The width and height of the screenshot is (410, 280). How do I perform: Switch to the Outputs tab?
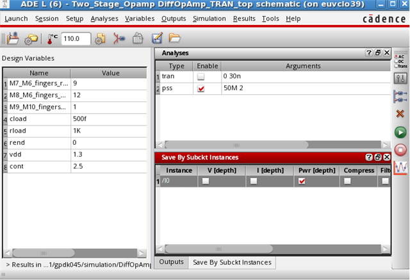click(172, 262)
